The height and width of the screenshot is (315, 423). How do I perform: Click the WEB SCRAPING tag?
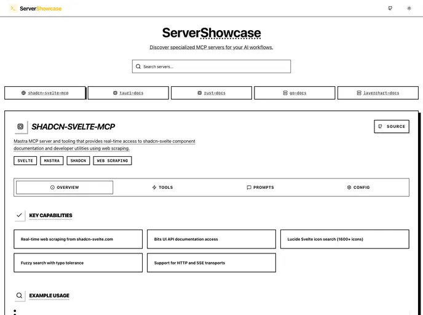point(113,161)
